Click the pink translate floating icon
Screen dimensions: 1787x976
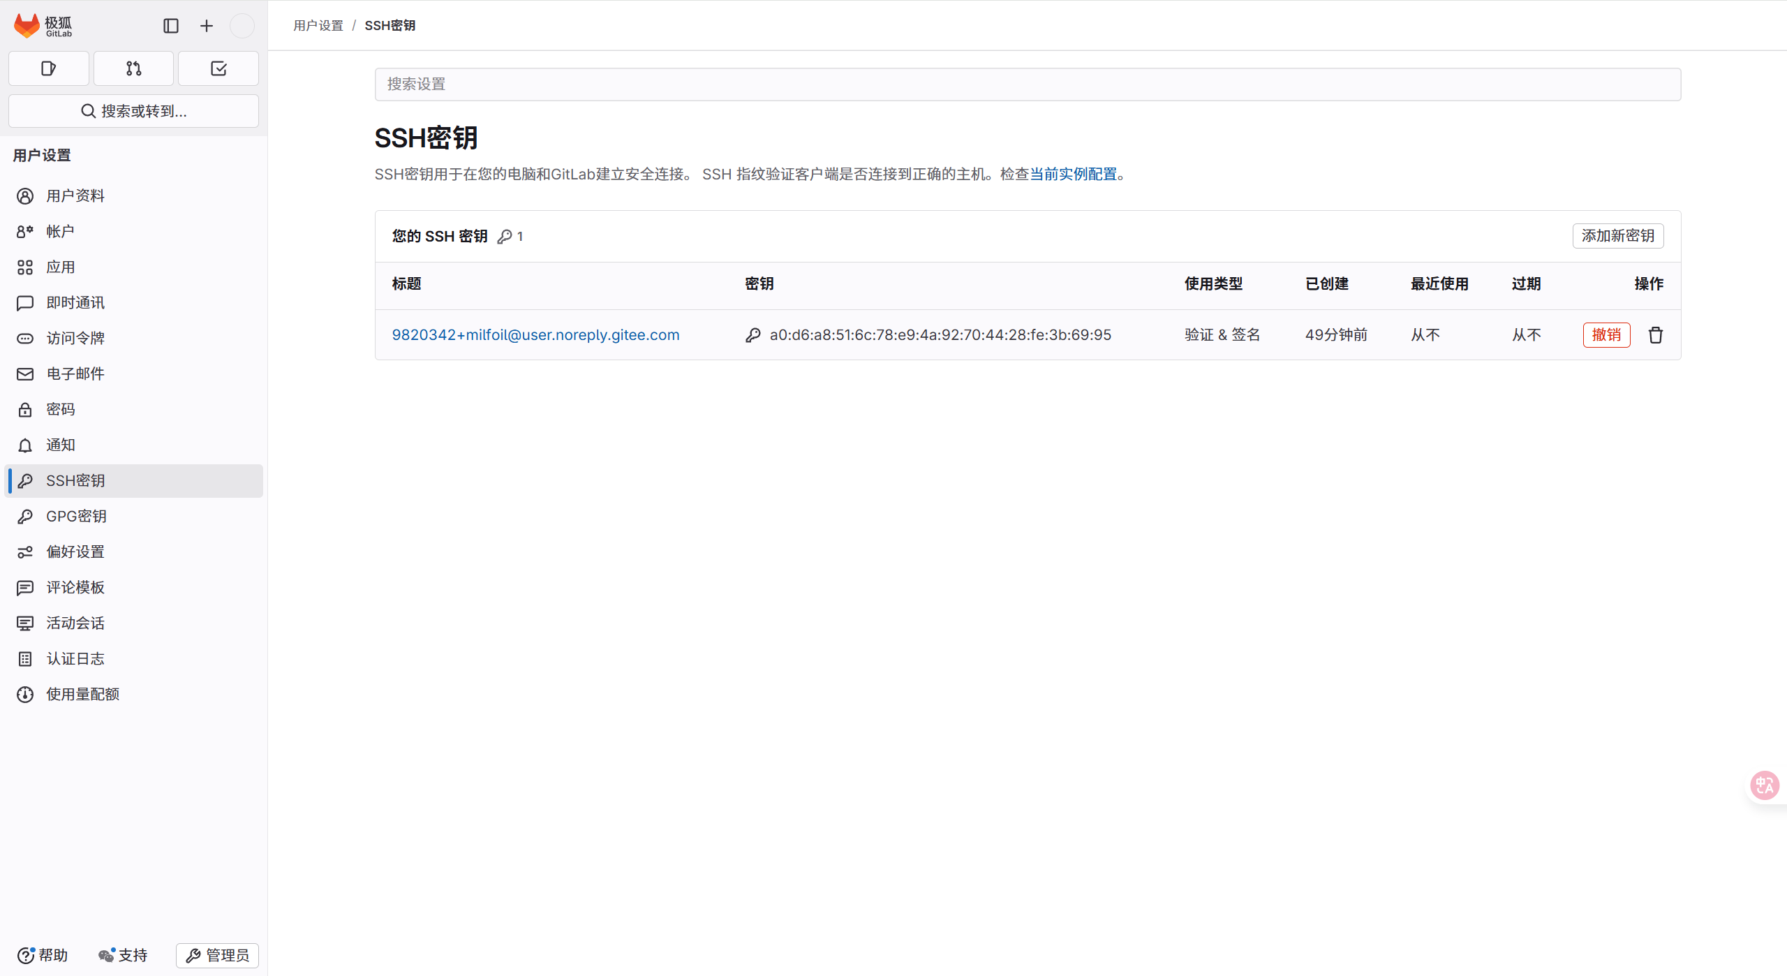coord(1764,785)
